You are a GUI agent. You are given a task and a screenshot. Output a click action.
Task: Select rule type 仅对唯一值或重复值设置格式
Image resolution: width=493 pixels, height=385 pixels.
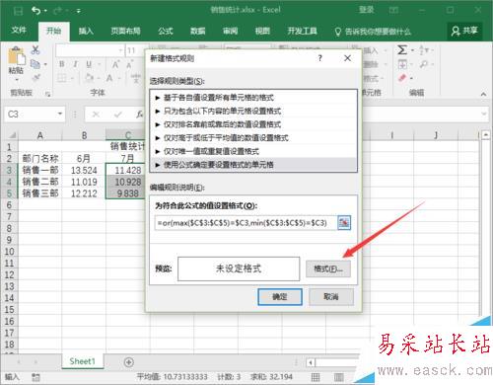(253, 151)
